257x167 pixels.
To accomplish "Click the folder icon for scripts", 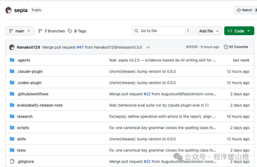I will (12, 128).
